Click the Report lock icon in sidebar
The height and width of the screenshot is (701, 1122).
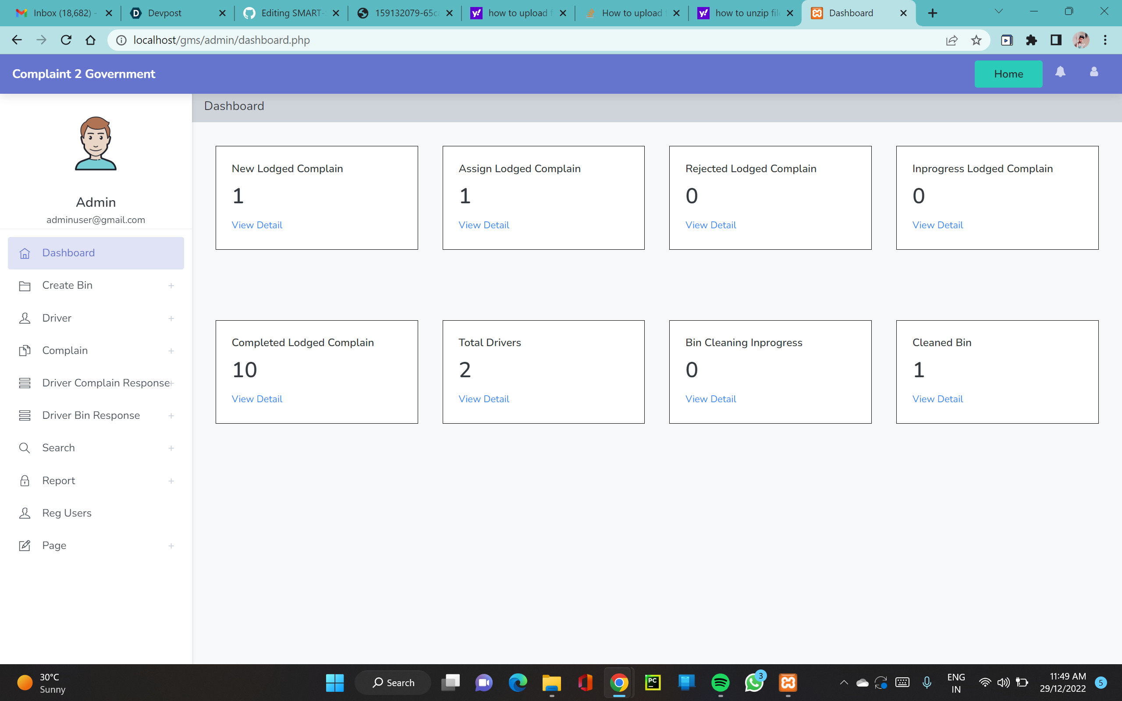(x=25, y=480)
